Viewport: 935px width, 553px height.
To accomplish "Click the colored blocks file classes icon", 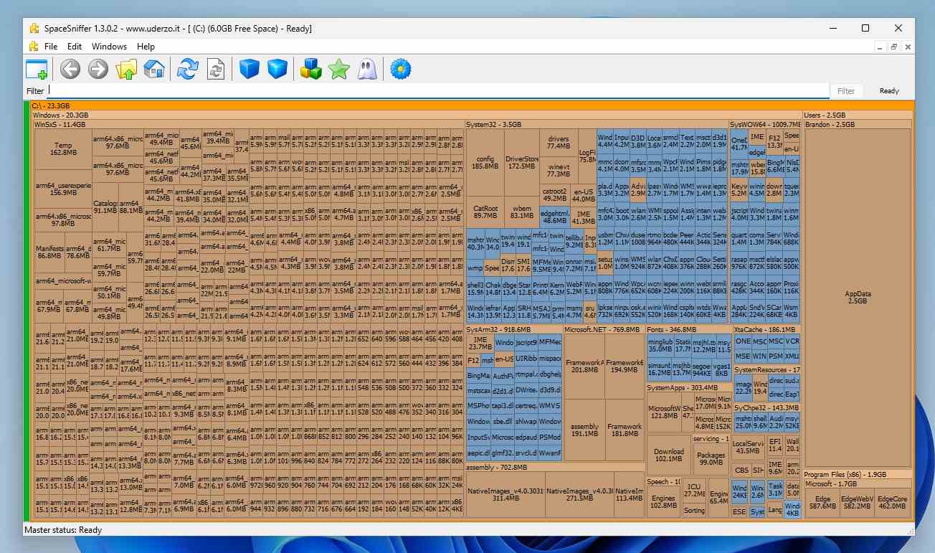I will coord(310,69).
